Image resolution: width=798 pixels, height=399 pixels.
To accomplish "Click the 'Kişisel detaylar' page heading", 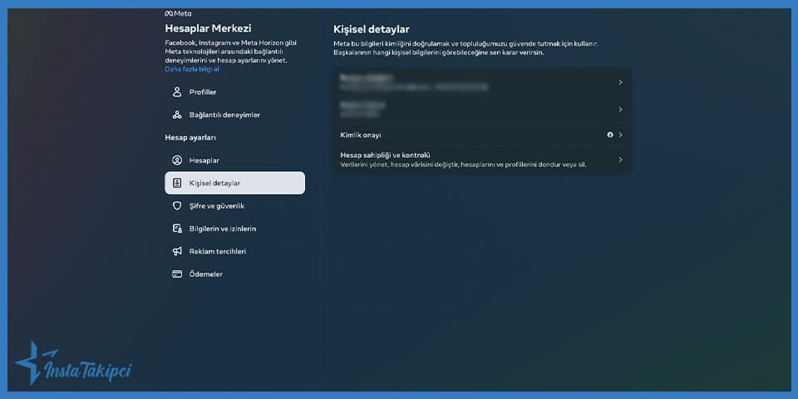I will click(x=372, y=29).
